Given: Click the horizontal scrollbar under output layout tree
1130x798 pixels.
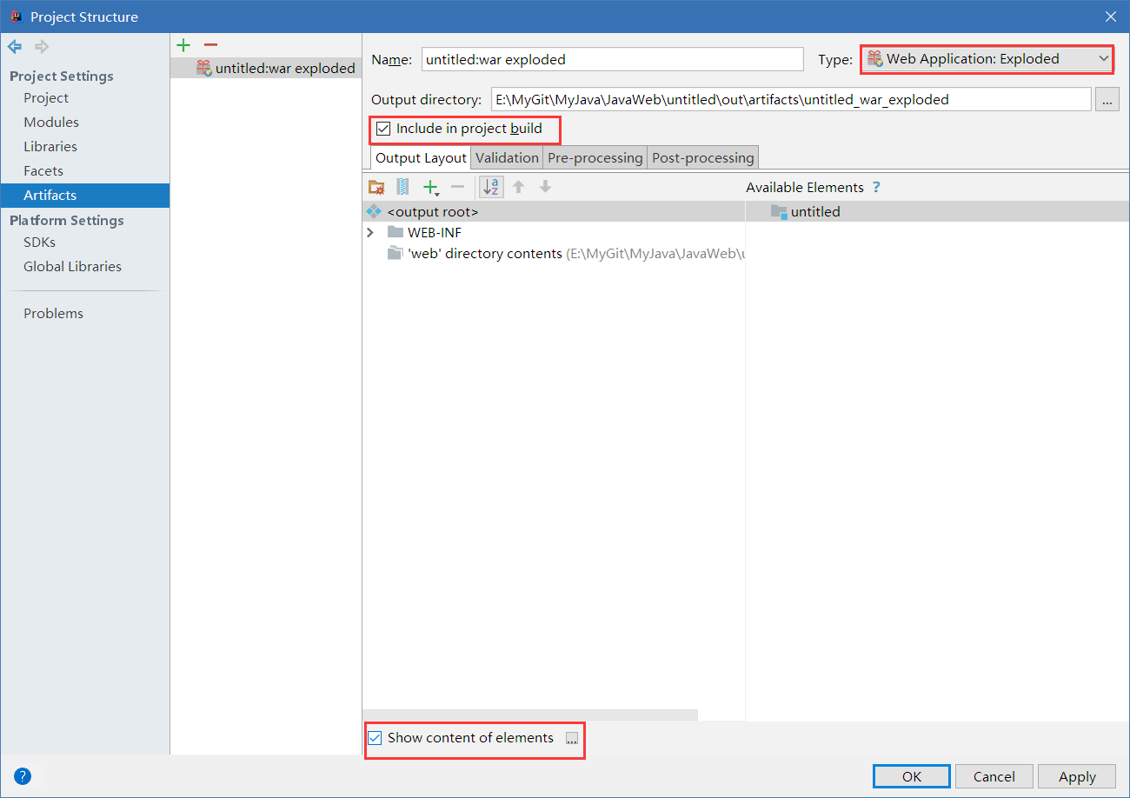Looking at the screenshot, I should point(530,715).
